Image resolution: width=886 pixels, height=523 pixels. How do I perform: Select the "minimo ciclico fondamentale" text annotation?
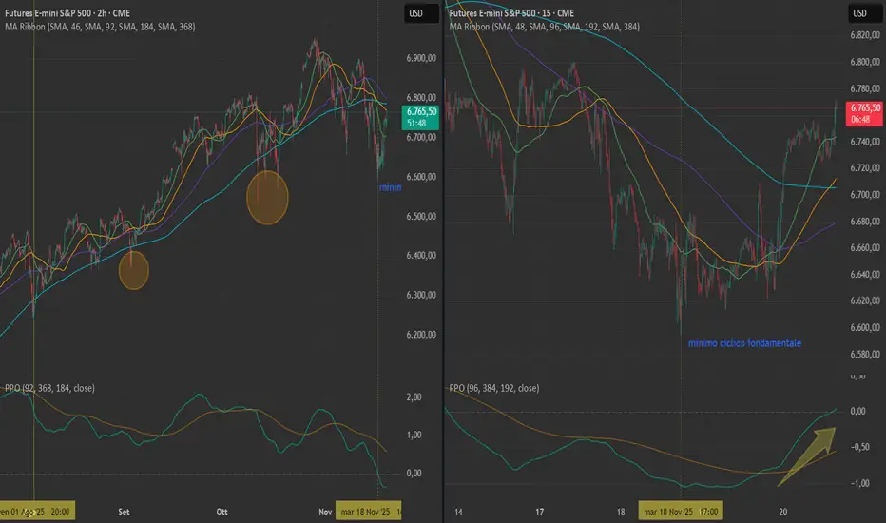pyautogui.click(x=746, y=341)
